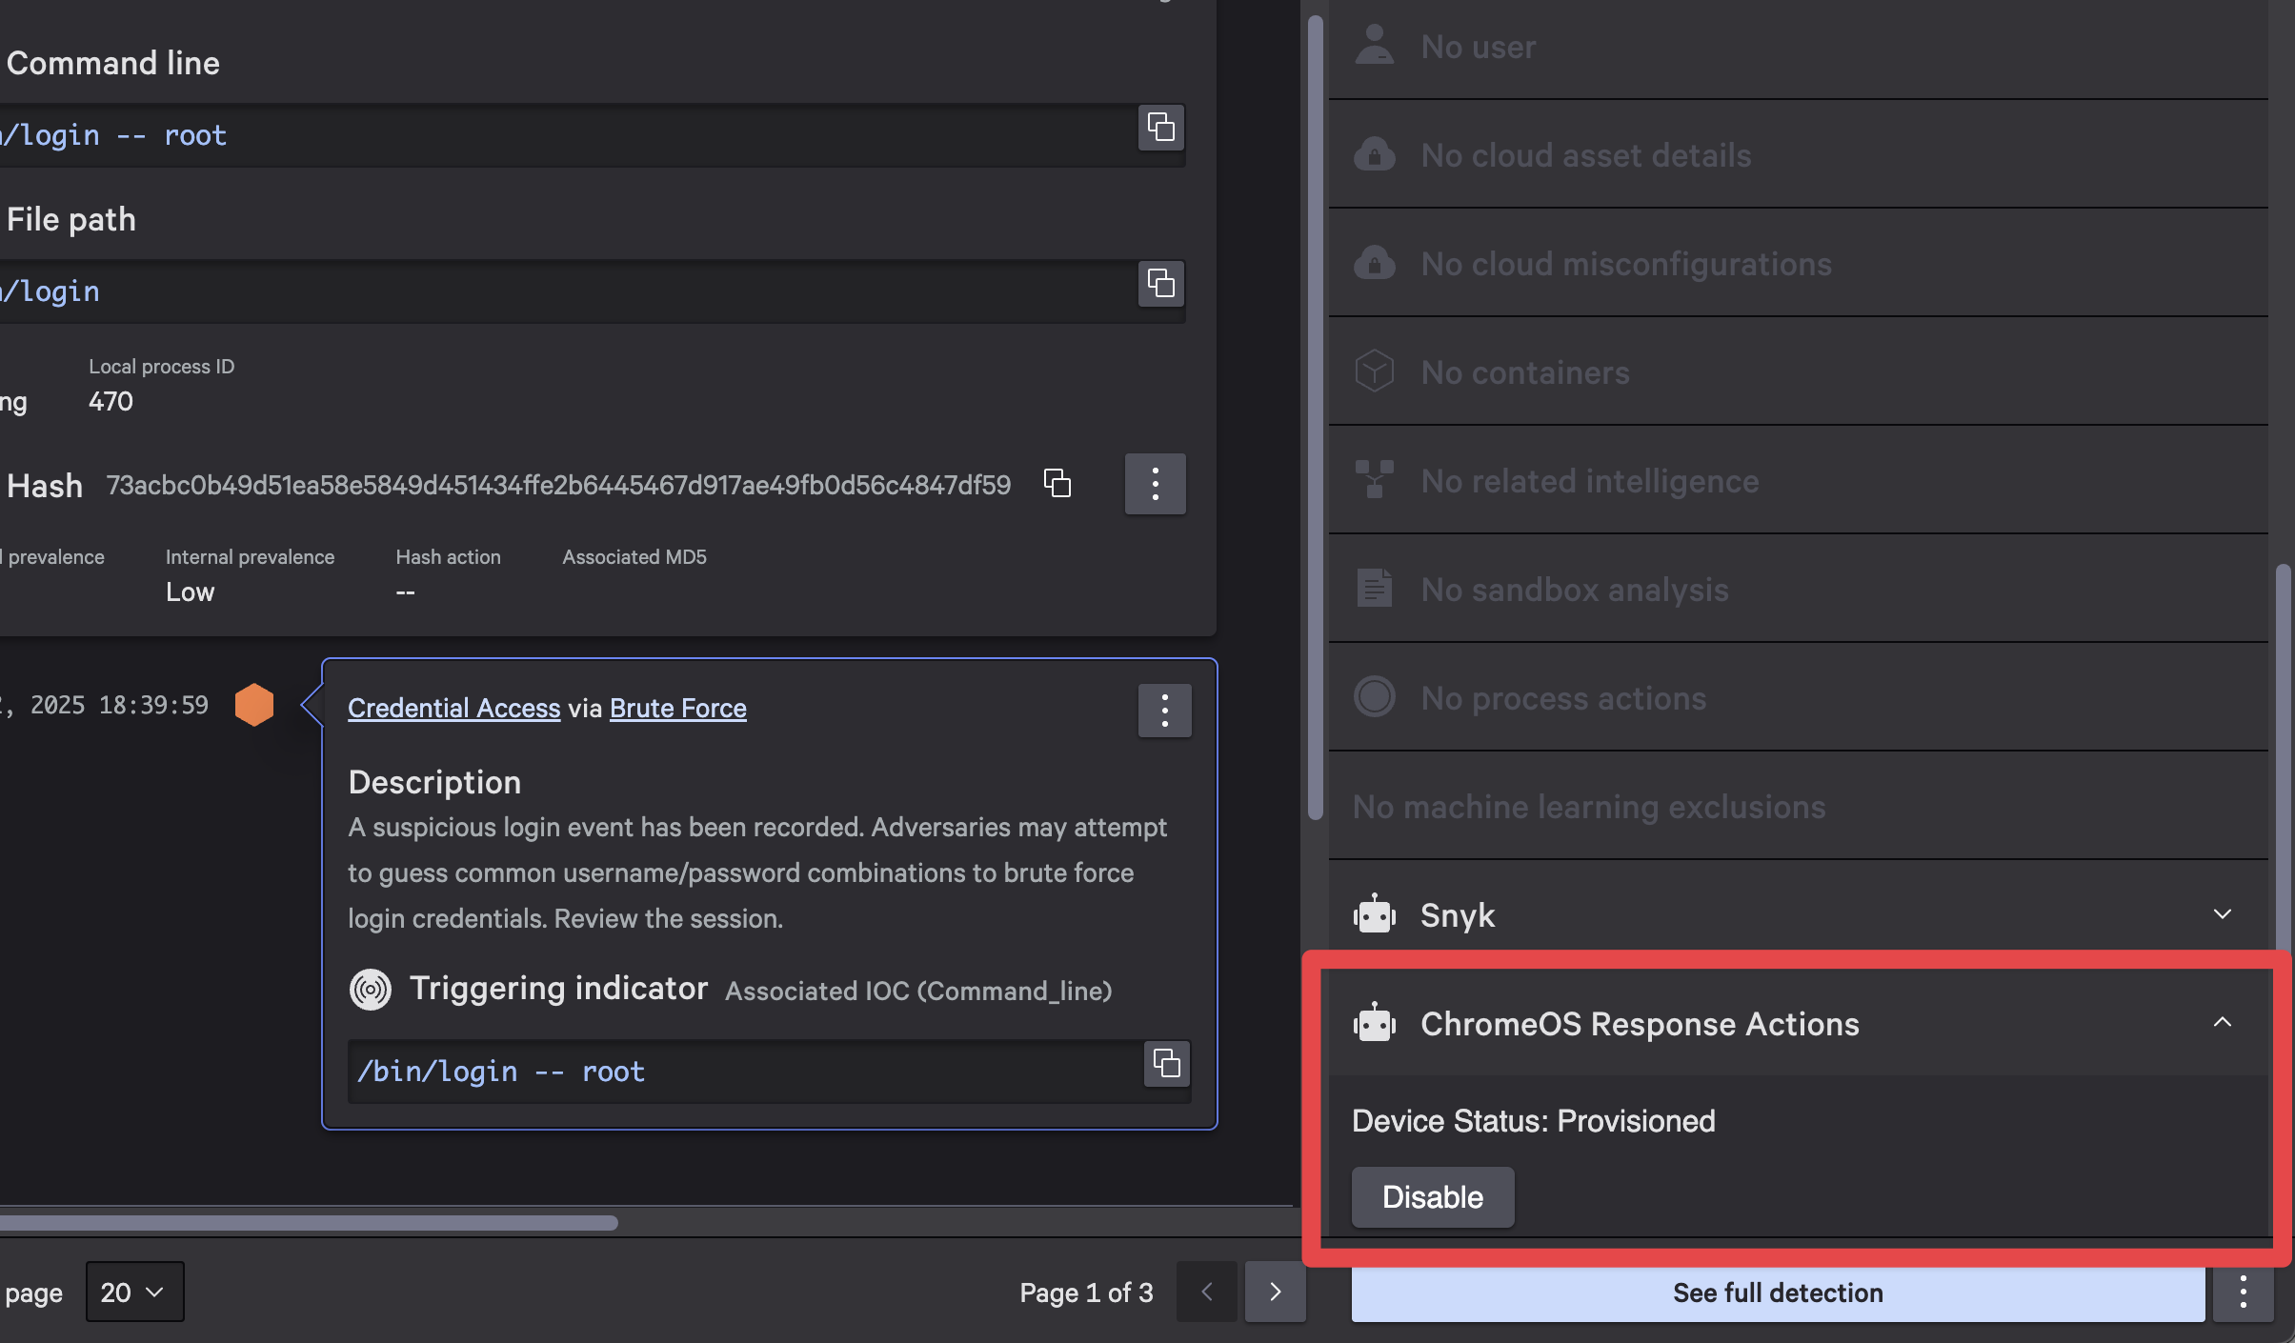This screenshot has height=1343, width=2295.
Task: Copy the File path value
Action: click(1160, 283)
